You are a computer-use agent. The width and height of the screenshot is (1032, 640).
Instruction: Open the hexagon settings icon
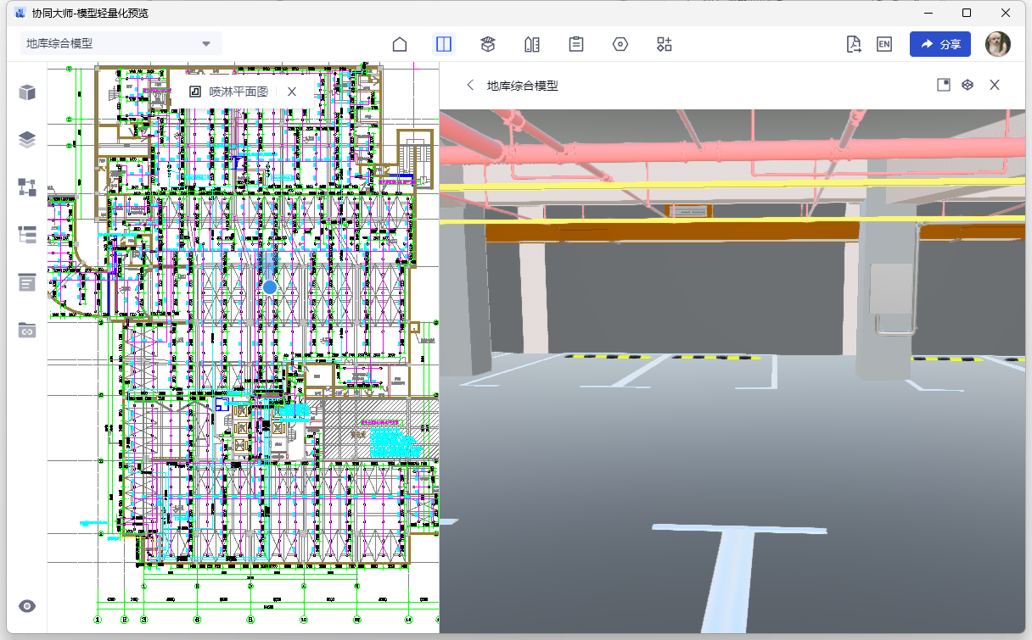coord(620,45)
